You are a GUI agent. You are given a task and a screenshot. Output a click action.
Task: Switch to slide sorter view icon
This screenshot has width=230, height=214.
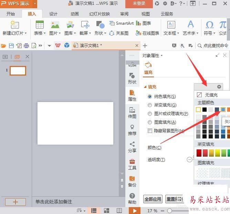pos(106,211)
